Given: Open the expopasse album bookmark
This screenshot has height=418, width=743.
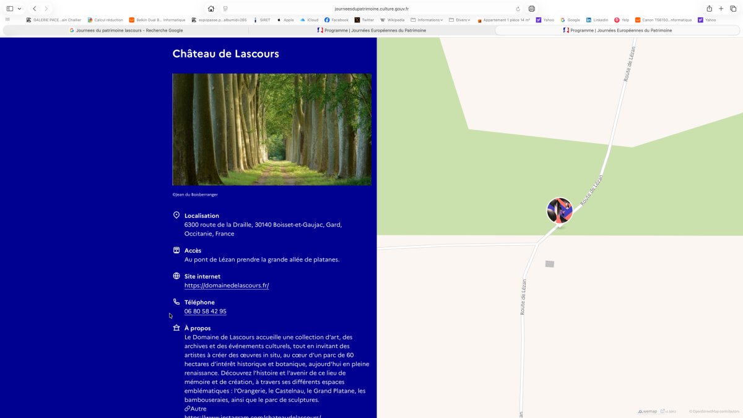Looking at the screenshot, I should coord(219,20).
